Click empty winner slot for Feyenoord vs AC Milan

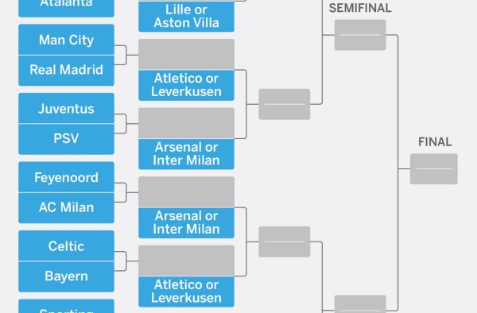pos(186,191)
